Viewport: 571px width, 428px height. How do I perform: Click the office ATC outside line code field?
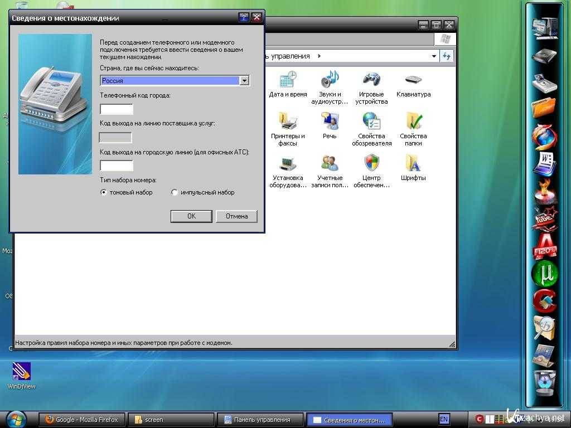(x=117, y=166)
